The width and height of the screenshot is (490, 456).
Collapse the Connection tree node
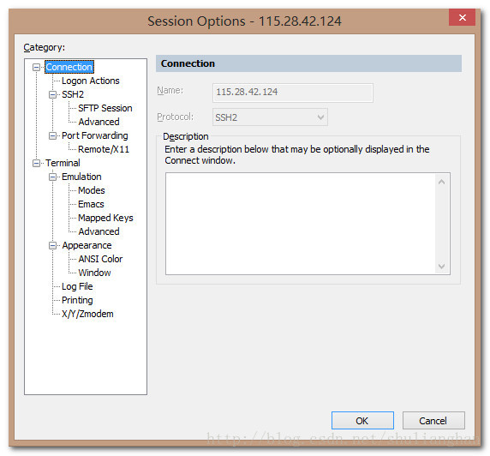36,67
